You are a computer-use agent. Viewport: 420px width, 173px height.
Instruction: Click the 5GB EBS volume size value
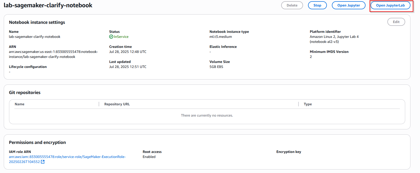(x=216, y=67)
